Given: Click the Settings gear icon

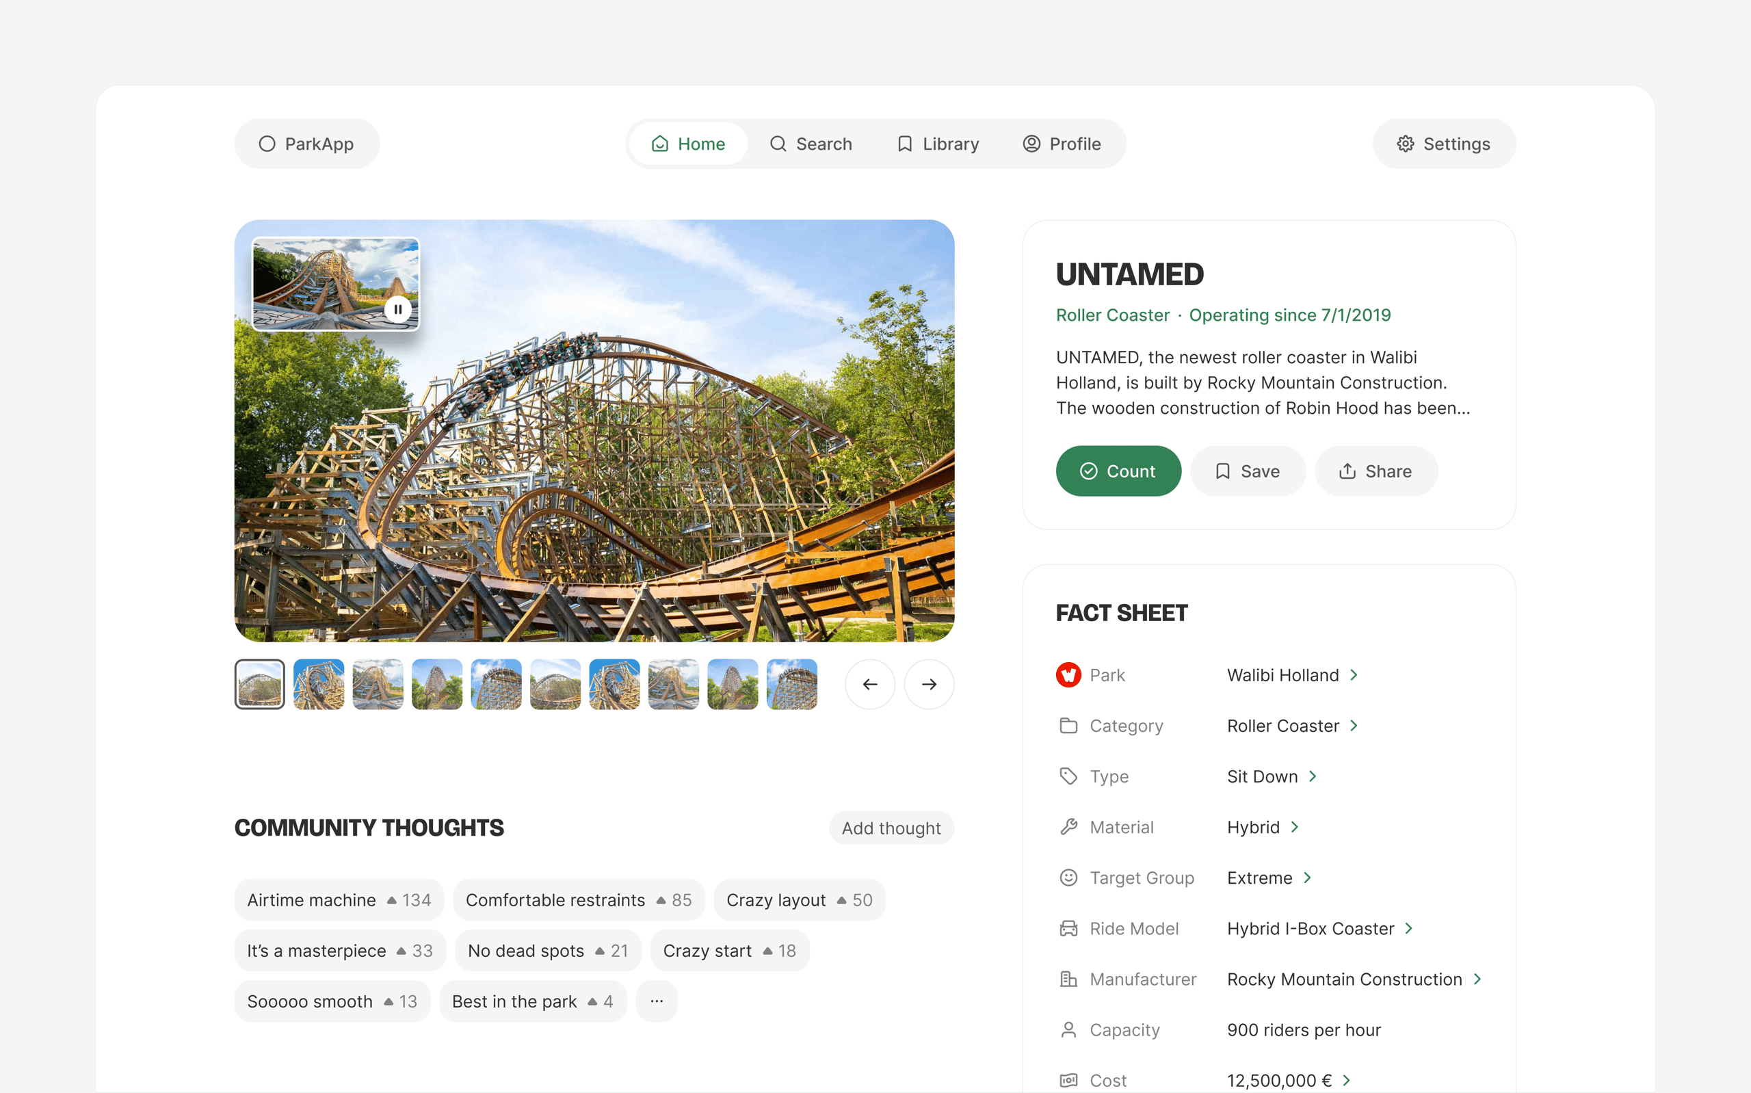Looking at the screenshot, I should [1405, 144].
